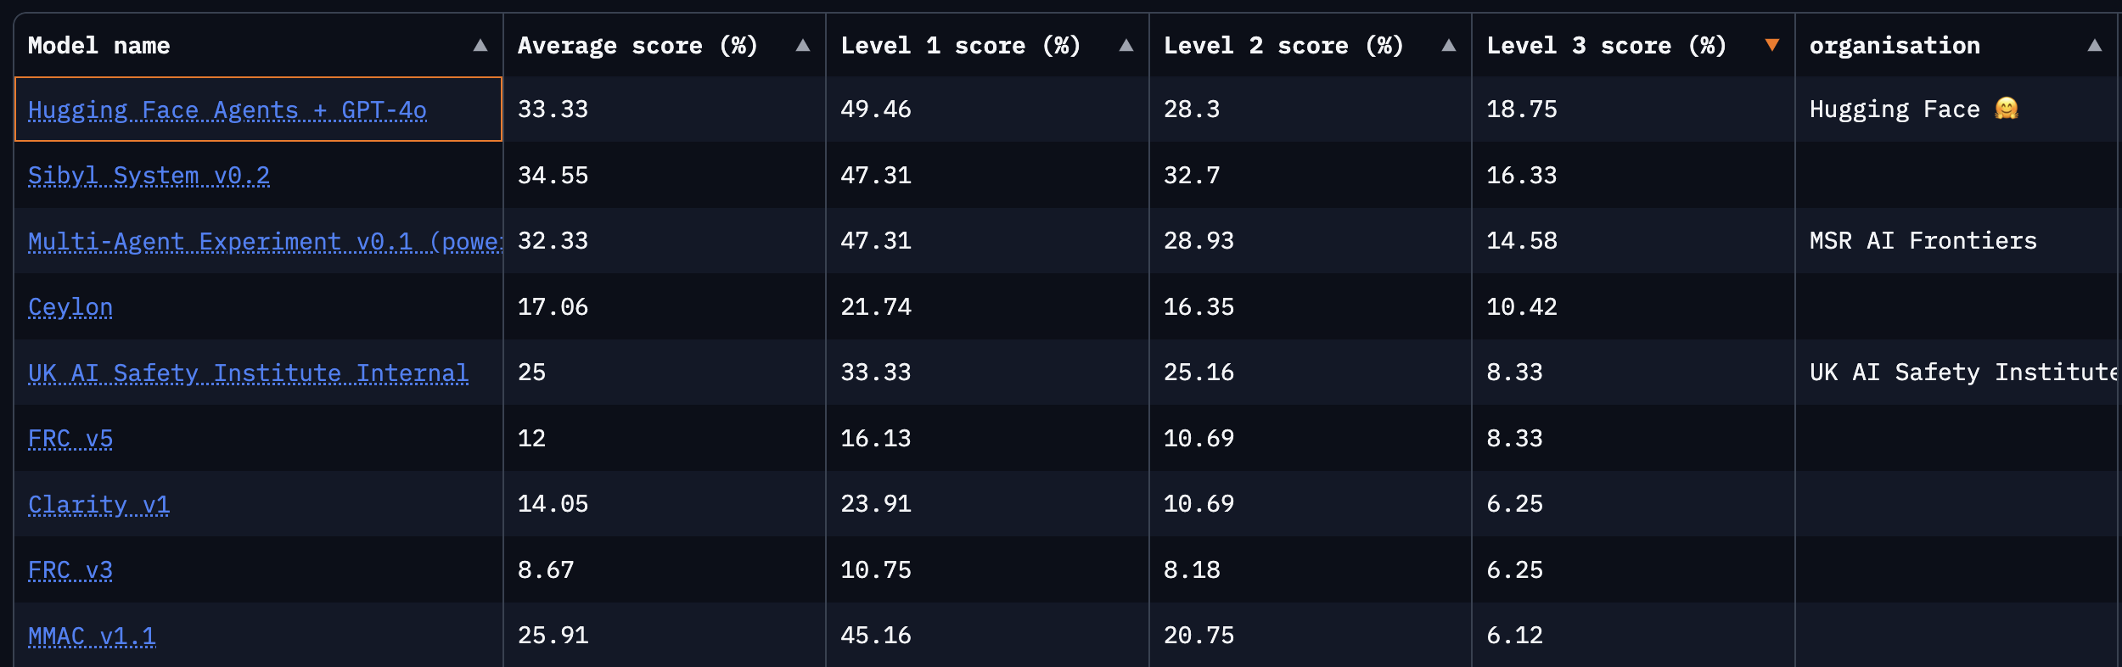
Task: Click the Level 2 score sort triangle
Action: [x=1449, y=47]
